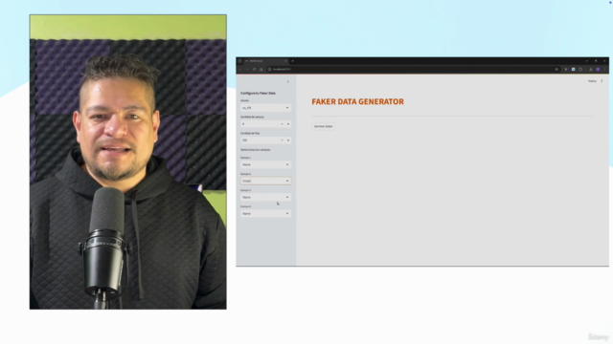Click the browser Home icon
The height and width of the screenshot is (344, 613).
[261, 69]
